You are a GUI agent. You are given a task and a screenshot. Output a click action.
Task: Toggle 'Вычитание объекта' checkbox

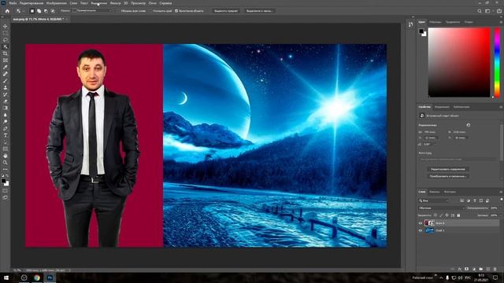click(x=176, y=11)
